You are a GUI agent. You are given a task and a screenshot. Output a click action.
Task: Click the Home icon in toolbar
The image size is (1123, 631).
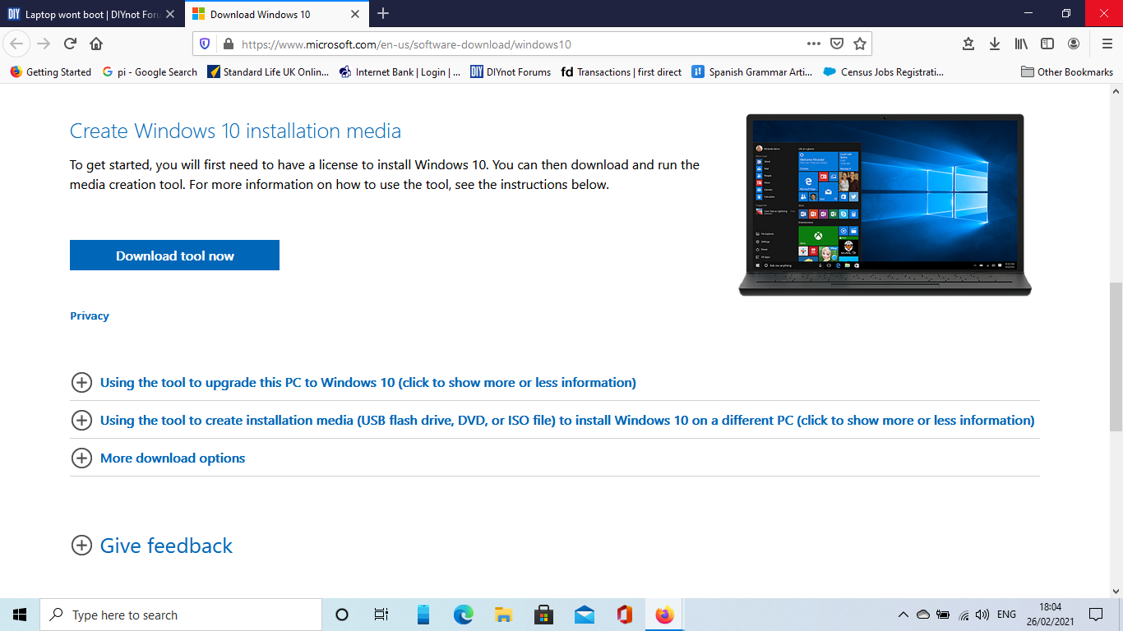pos(96,44)
